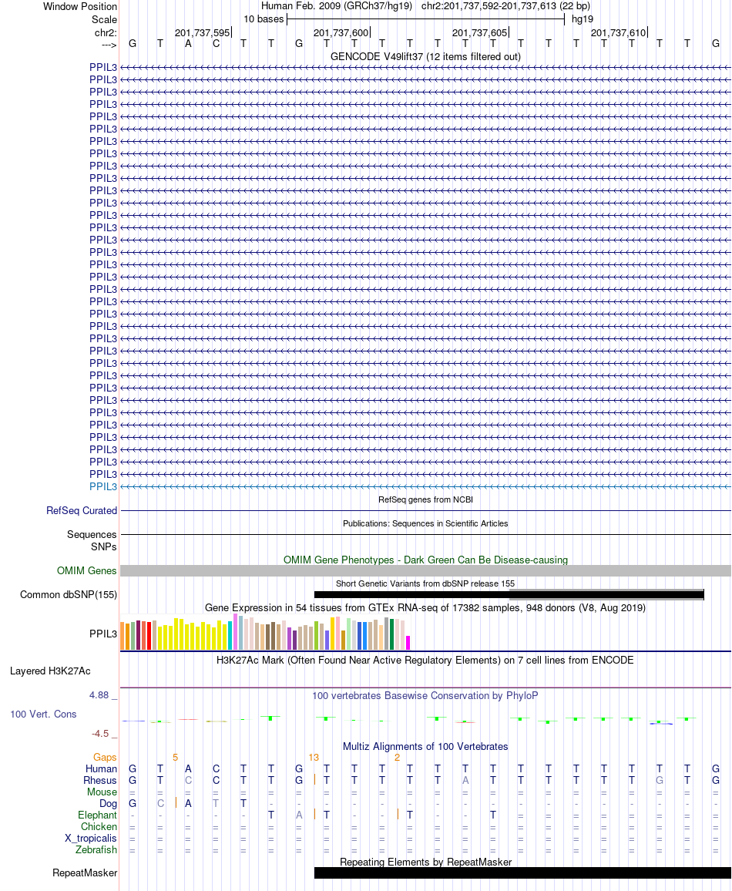
Task: Open OMIM Gene Phenotypes track title
Action: click(x=425, y=560)
